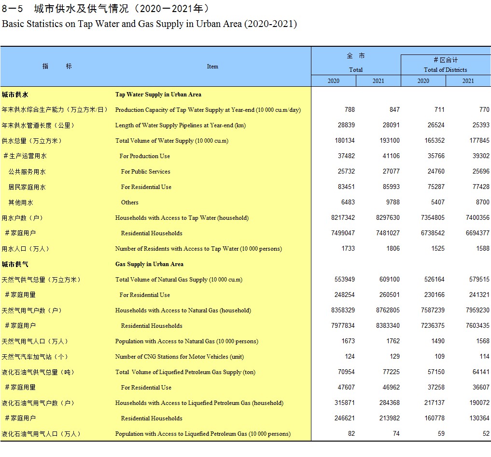The width and height of the screenshot is (491, 457).
Task: Select the 城市供气 section label
Action: click(15, 265)
